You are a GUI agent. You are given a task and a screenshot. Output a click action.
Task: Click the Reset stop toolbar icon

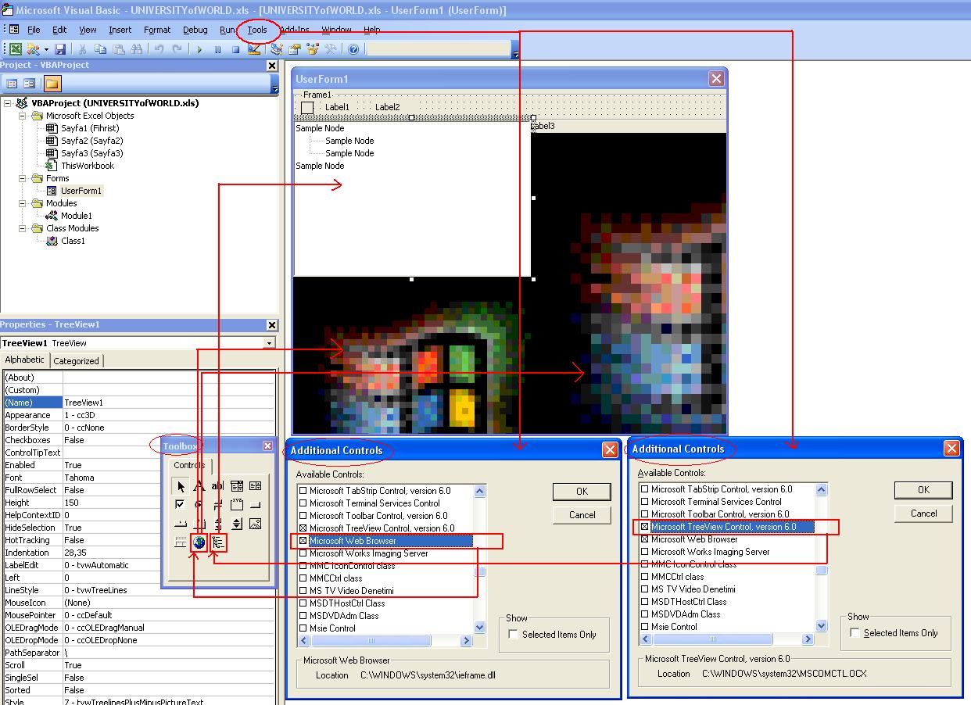pyautogui.click(x=235, y=49)
